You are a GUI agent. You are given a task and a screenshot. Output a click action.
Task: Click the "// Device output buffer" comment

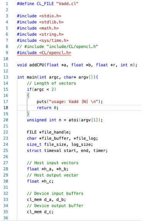point(55,206)
